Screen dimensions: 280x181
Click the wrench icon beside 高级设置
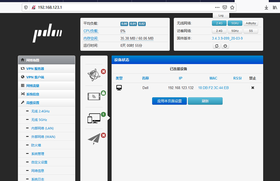click(x=23, y=102)
